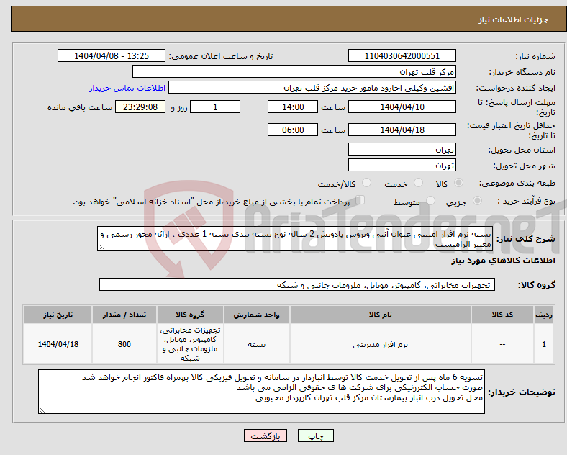Click the remaining time field 23:29:08
Screen dimensions: 567x455
pyautogui.click(x=140, y=107)
